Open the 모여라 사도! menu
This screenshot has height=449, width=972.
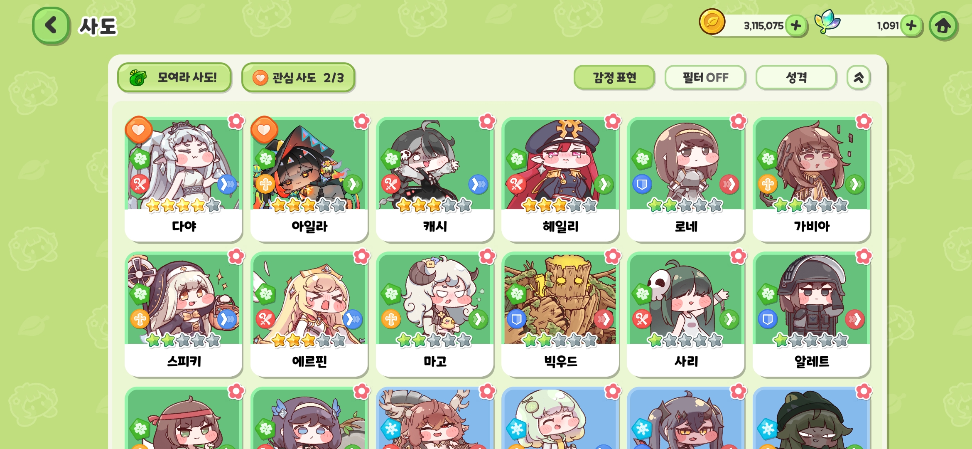[x=174, y=77]
